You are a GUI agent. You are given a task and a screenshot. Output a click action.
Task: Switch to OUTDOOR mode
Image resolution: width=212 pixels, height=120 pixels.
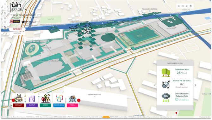point(17,29)
